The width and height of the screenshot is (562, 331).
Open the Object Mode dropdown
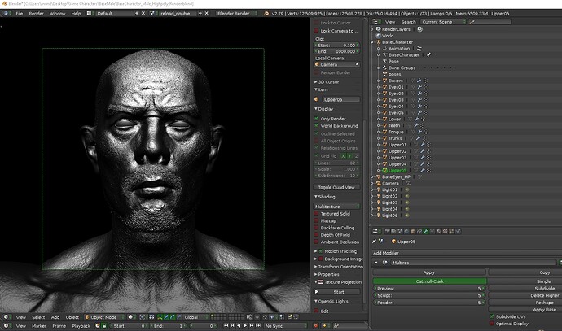pos(104,317)
